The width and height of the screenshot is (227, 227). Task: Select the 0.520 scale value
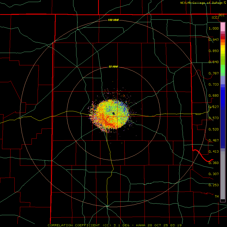pyautogui.click(x=214, y=129)
